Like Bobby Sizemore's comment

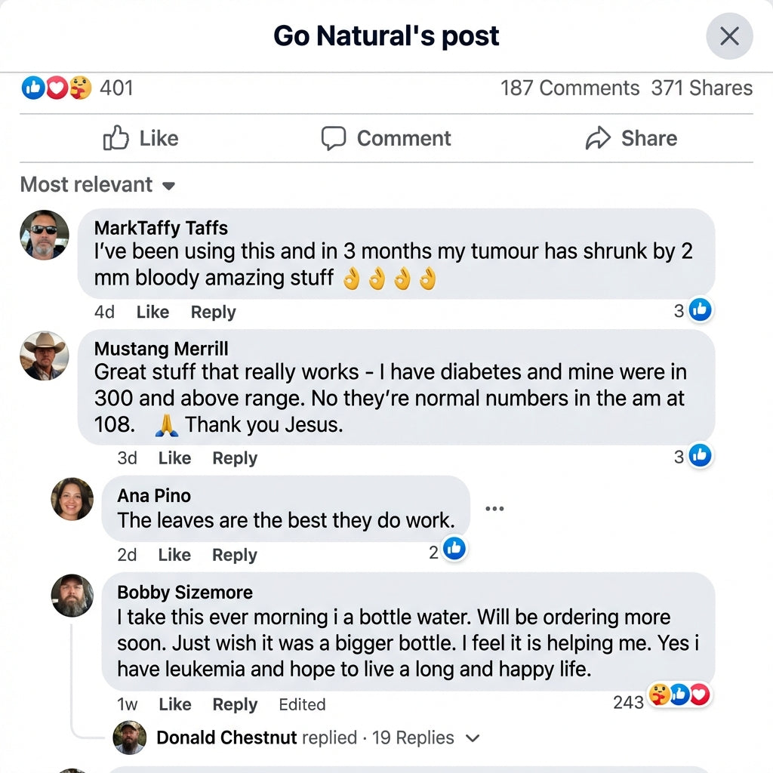click(174, 704)
